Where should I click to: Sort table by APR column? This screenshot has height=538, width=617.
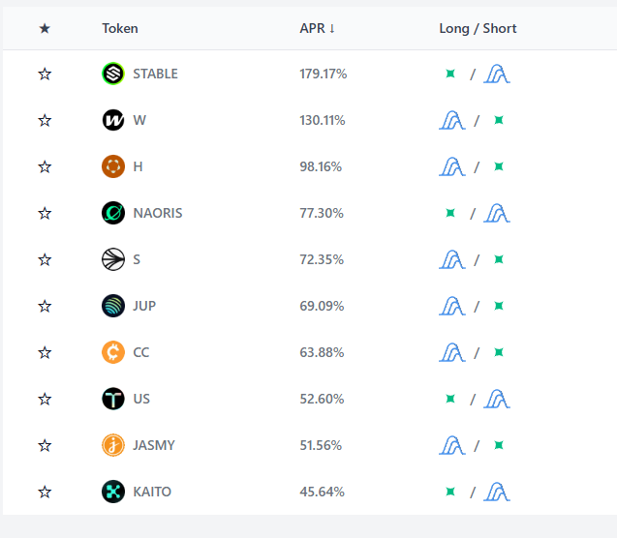coord(317,28)
